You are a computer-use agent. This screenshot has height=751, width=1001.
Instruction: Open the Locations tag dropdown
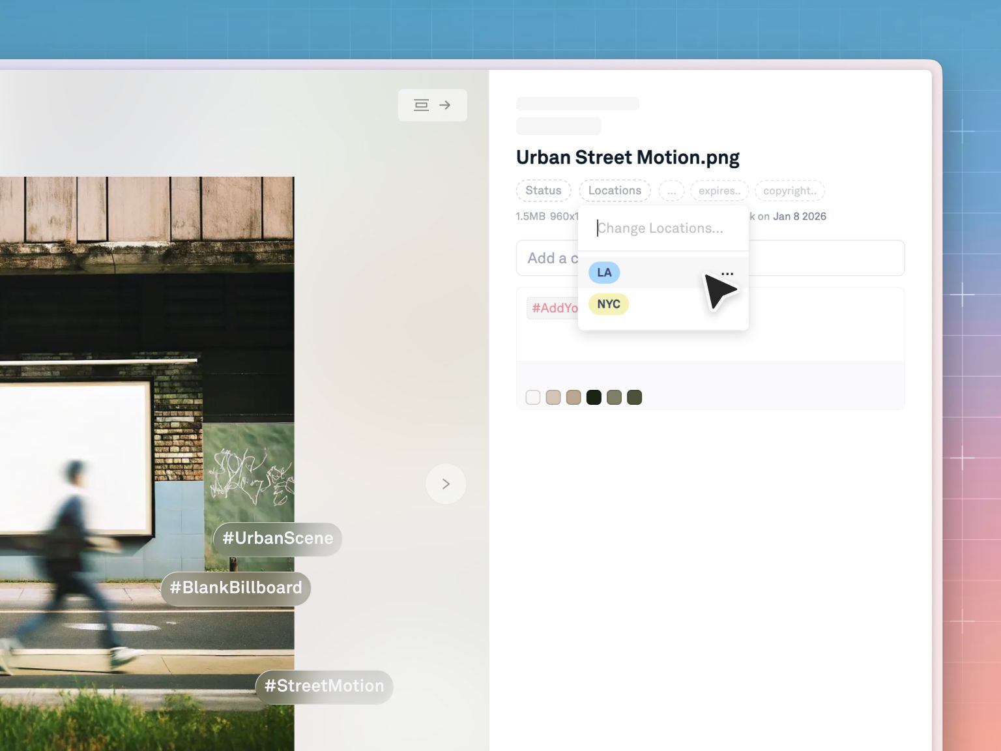(615, 190)
